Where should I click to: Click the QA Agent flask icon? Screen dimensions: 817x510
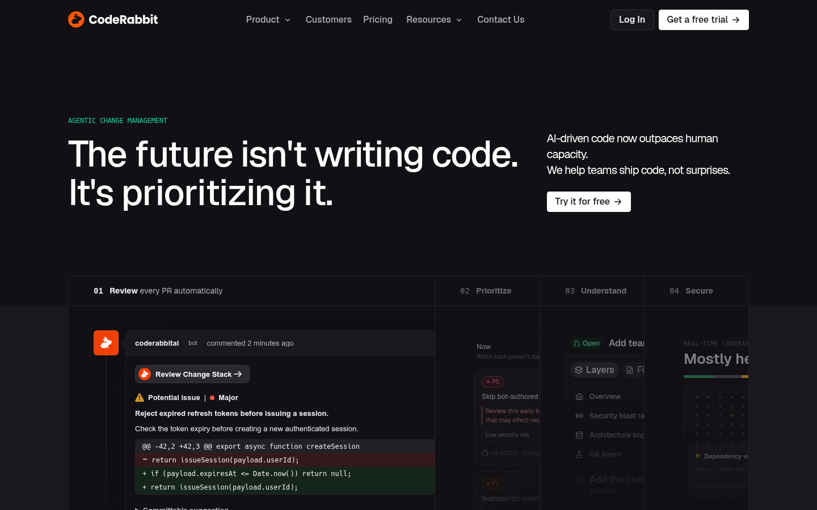pos(579,454)
